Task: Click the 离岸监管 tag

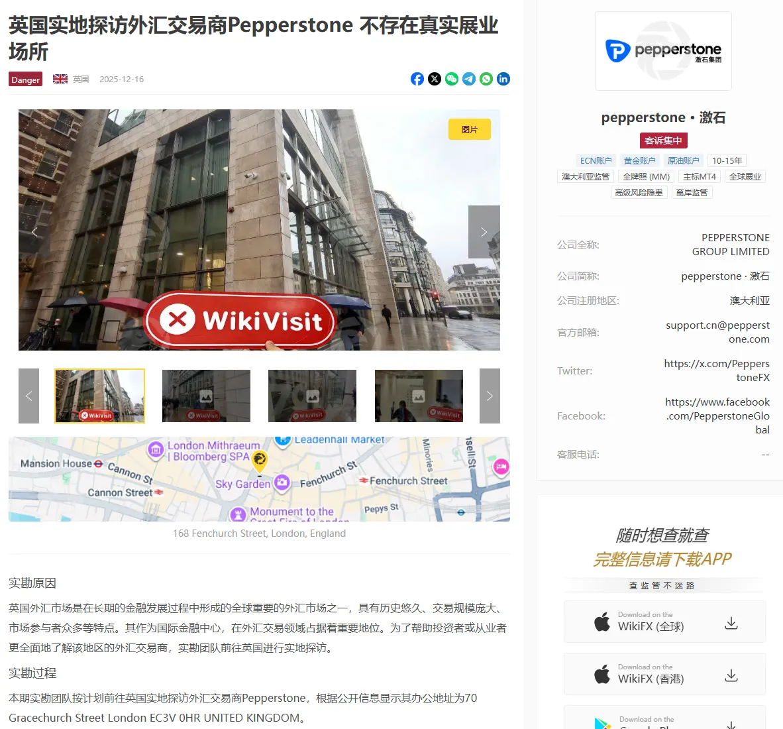Action: click(692, 192)
